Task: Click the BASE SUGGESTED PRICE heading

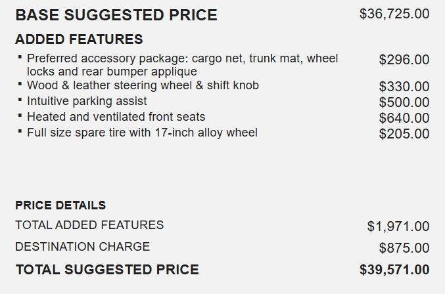Action: tap(116, 14)
